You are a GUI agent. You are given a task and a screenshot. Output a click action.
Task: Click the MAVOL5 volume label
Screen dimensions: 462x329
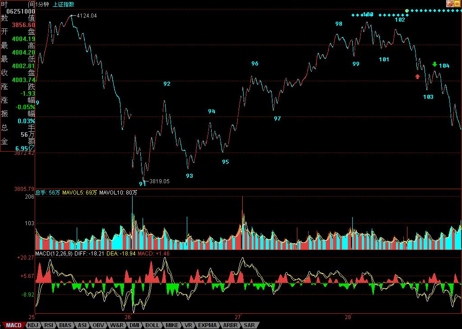point(79,193)
